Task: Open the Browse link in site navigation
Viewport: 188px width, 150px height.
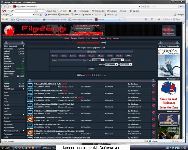Action: [74, 38]
